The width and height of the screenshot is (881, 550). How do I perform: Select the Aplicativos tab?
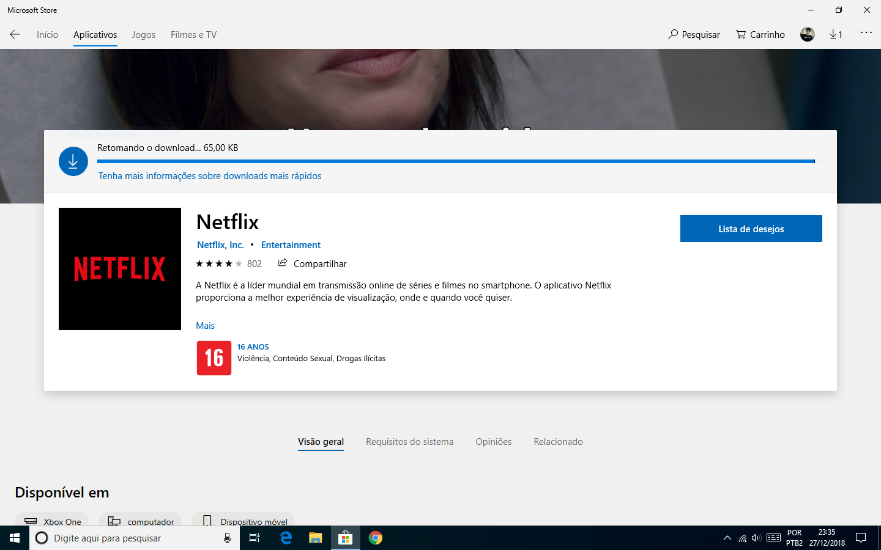(x=95, y=35)
